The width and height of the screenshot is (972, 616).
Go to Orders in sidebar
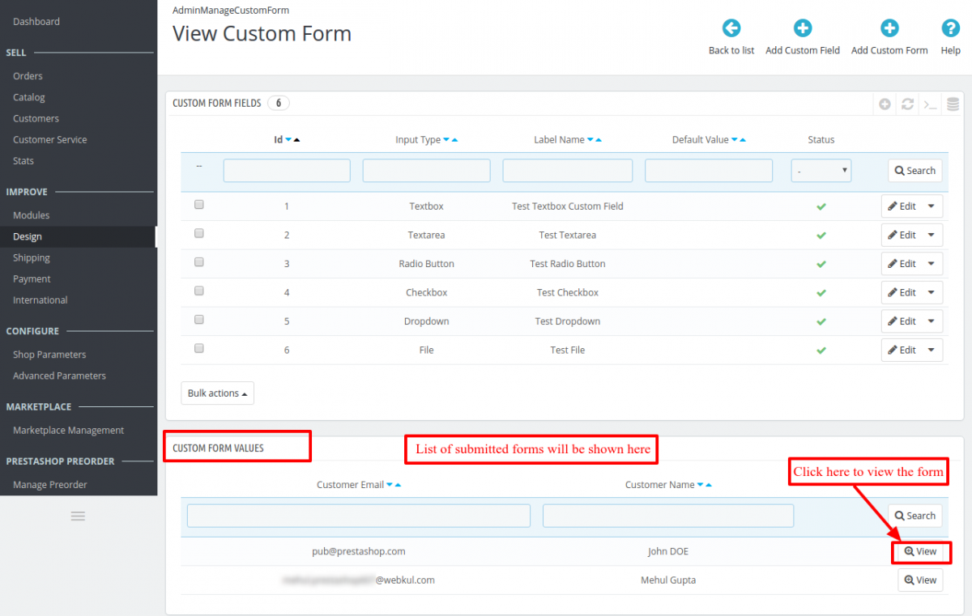point(28,76)
